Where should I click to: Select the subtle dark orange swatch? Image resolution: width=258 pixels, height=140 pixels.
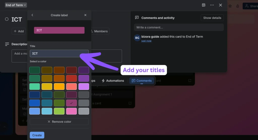(59, 70)
